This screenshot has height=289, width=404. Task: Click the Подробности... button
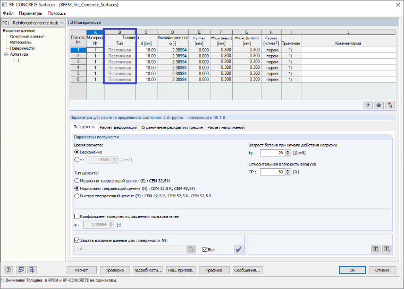click(x=148, y=270)
